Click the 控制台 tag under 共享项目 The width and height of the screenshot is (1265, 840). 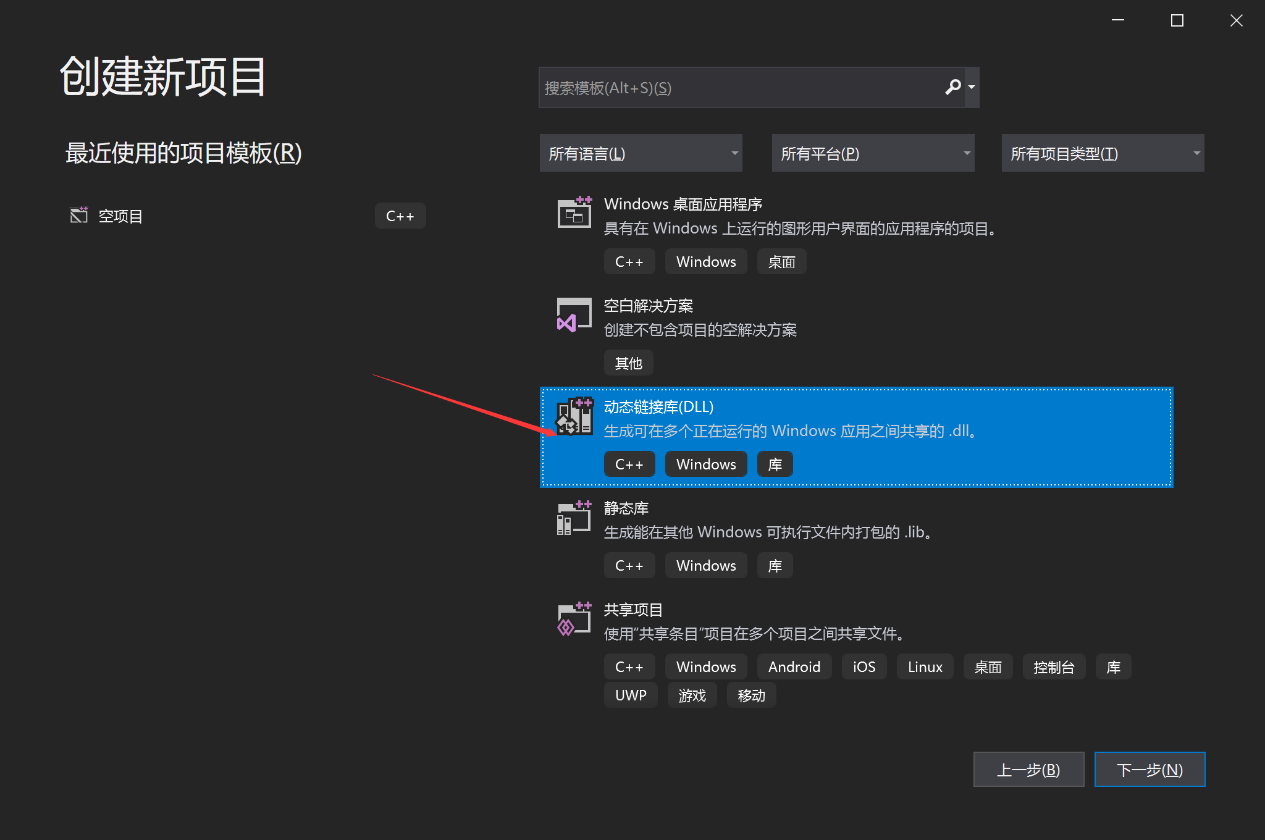click(1054, 667)
